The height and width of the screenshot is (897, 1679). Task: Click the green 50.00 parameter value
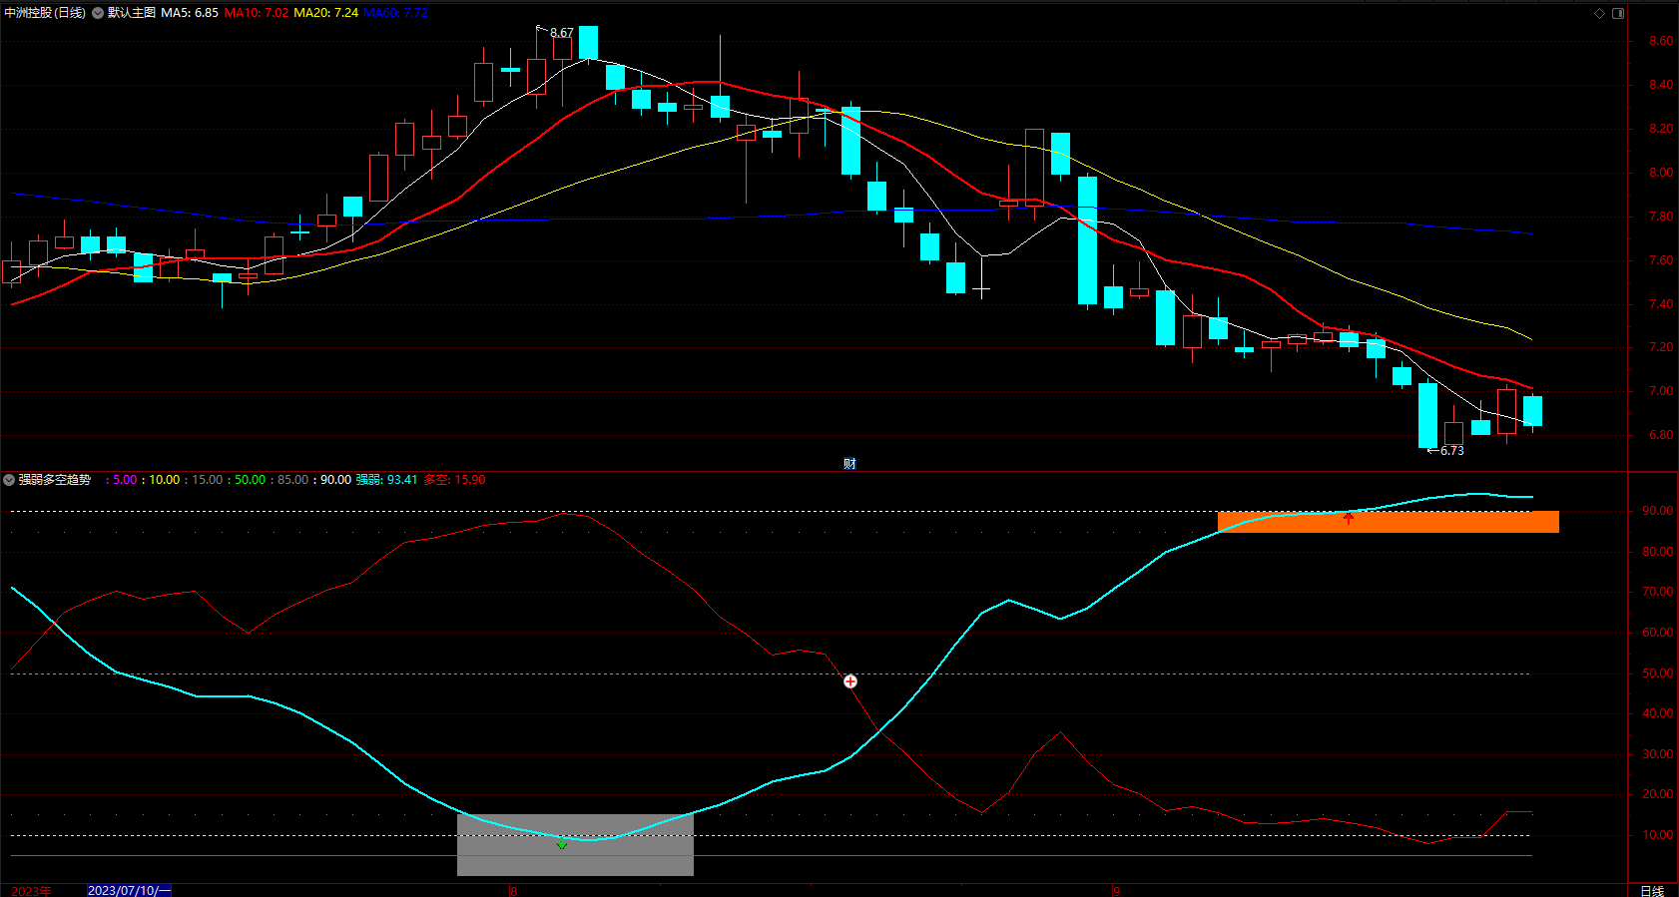(251, 480)
